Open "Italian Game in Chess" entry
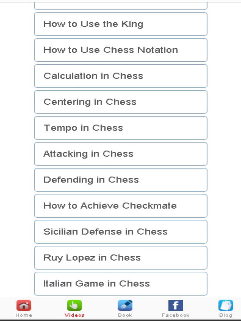Viewport: 241px width, 321px height. point(120,284)
